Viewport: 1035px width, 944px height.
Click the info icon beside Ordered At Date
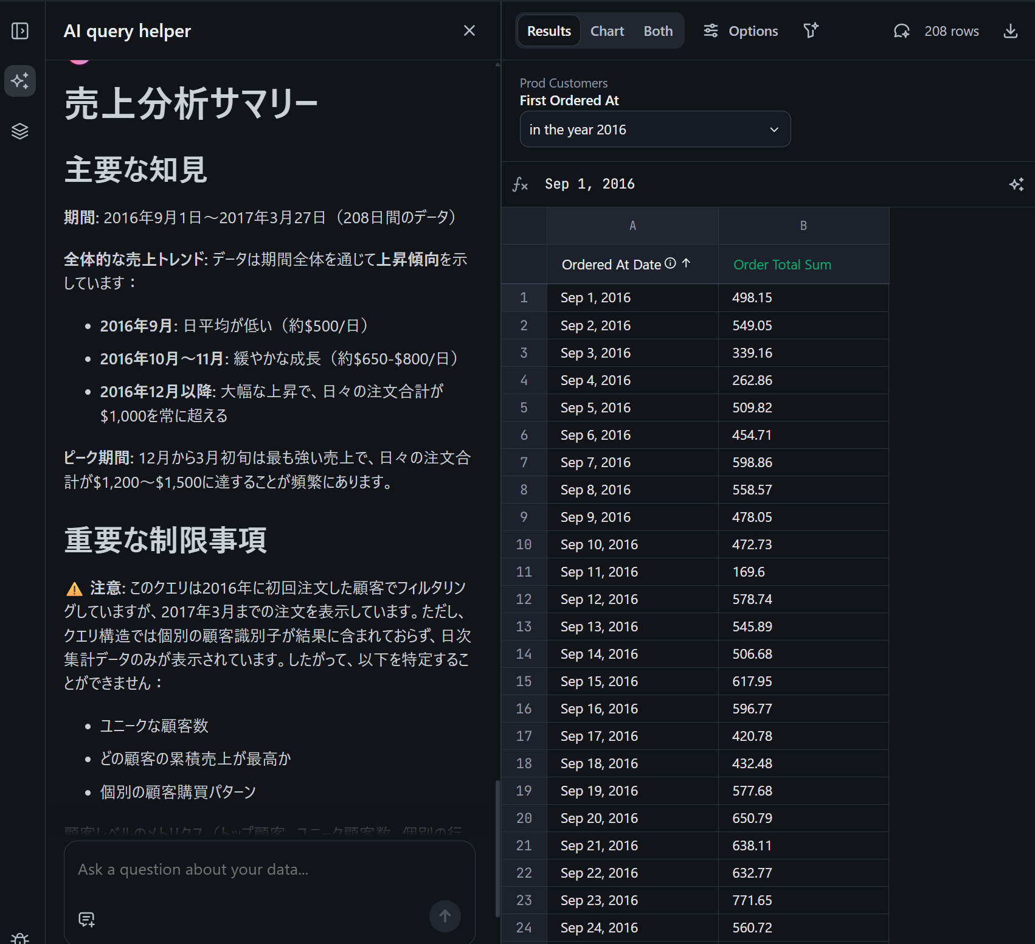coord(670,263)
